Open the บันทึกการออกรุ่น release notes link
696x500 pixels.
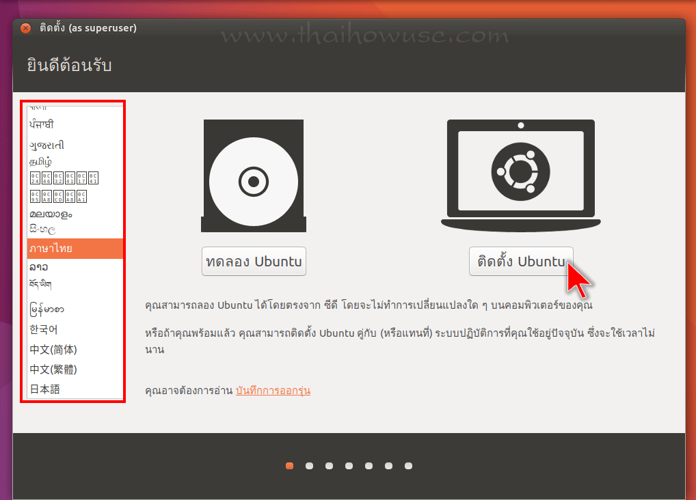[x=273, y=391]
